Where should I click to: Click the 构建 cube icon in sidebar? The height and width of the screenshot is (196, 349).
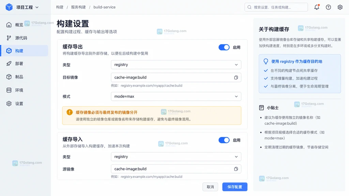[9, 51]
